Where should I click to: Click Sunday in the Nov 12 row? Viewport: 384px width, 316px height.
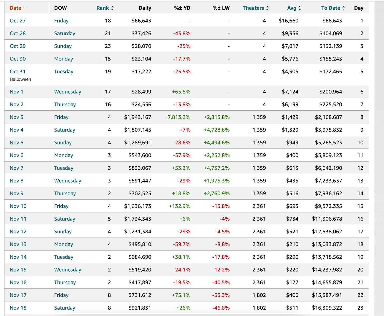pos(63,232)
